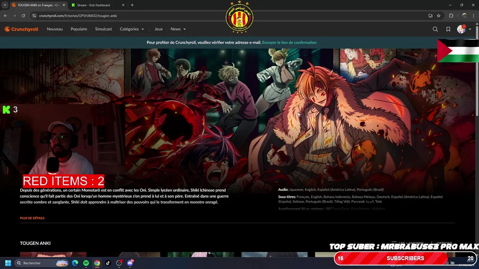Close the 'TOUGEN ANKI en Français' tab
The image size is (479, 269).
tap(64, 5)
